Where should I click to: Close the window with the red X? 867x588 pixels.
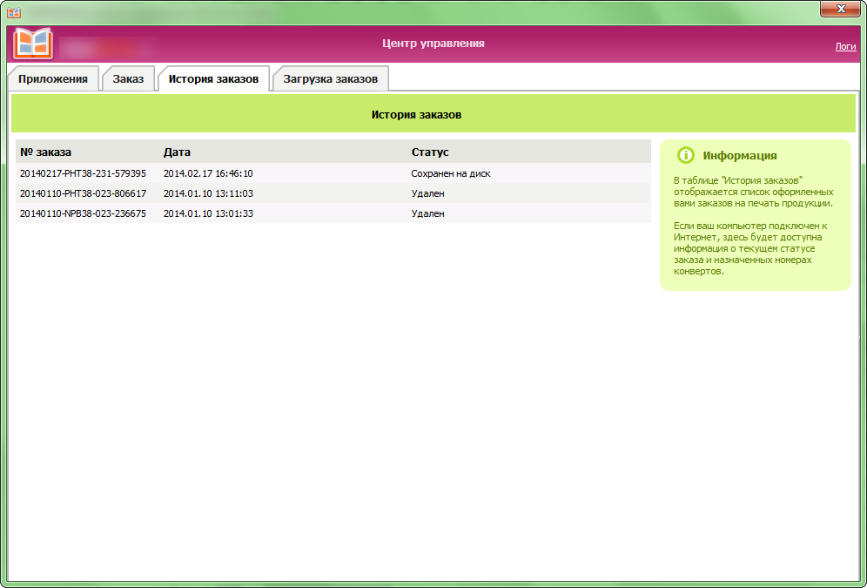click(839, 10)
